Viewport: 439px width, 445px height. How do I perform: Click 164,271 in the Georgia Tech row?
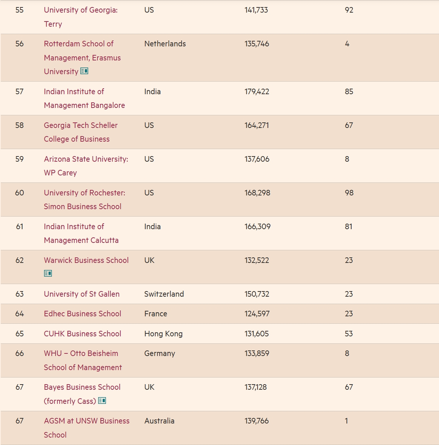(x=257, y=125)
